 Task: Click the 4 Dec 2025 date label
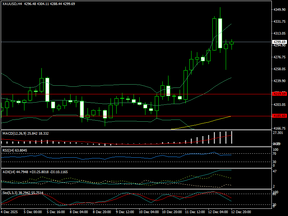(9, 212)
